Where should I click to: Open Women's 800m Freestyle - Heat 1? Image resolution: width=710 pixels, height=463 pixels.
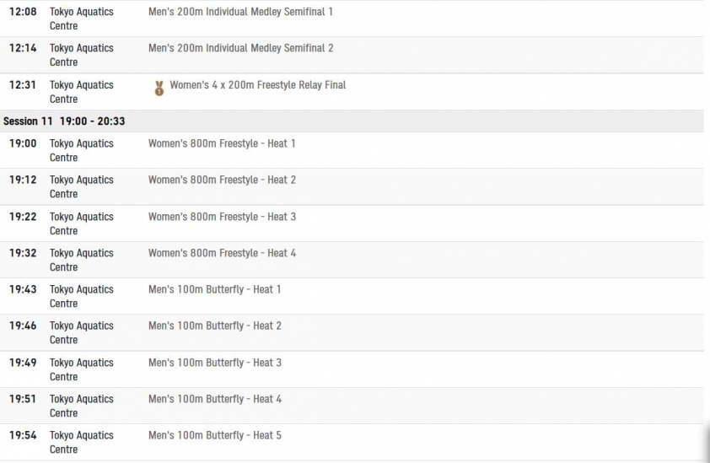(x=222, y=143)
